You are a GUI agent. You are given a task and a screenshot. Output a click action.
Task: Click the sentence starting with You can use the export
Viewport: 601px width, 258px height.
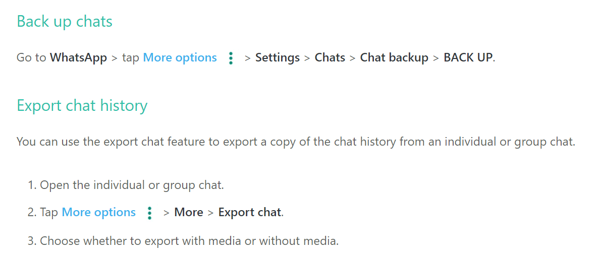296,142
